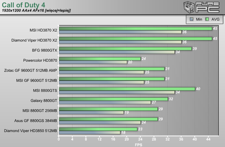Select the "Powercolor HD3870" label
The width and height of the screenshot is (225, 147).
tap(40, 60)
